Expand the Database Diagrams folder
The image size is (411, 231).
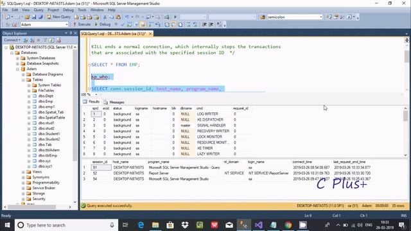[23, 74]
